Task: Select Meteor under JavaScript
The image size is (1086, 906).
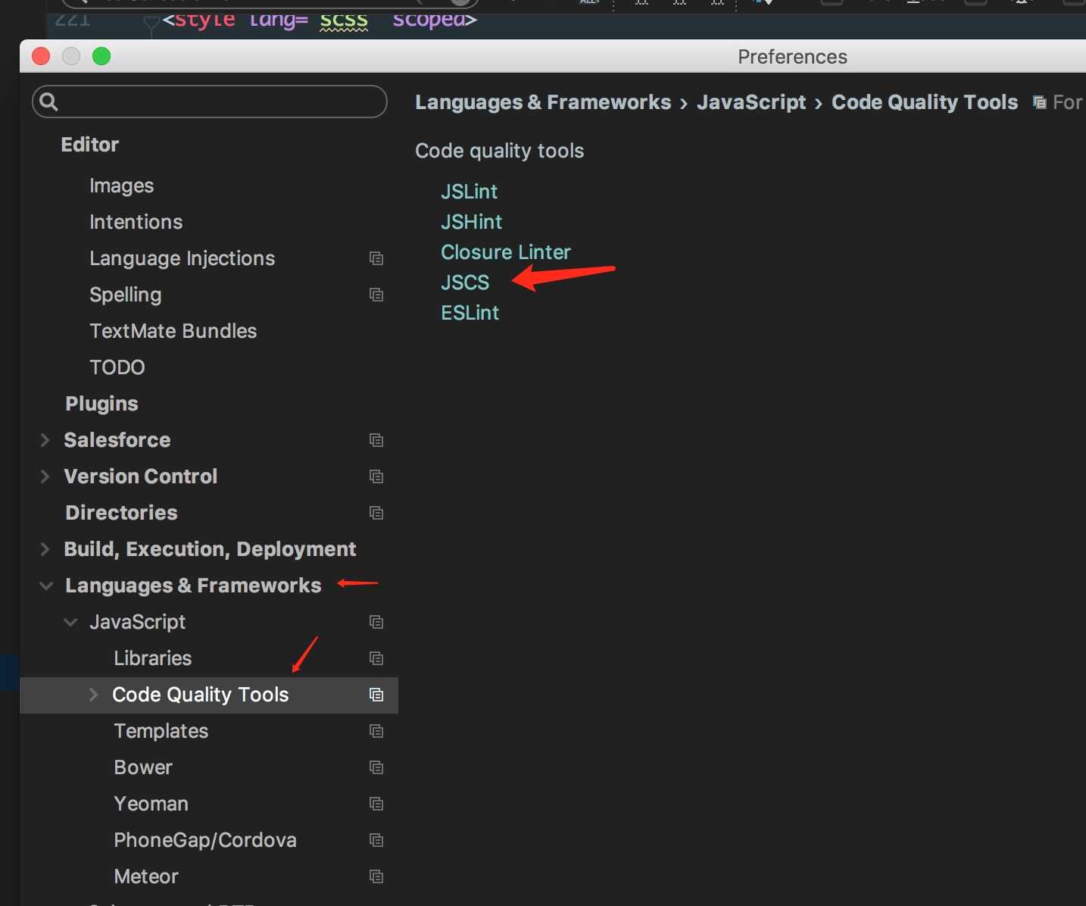Action: 145,876
